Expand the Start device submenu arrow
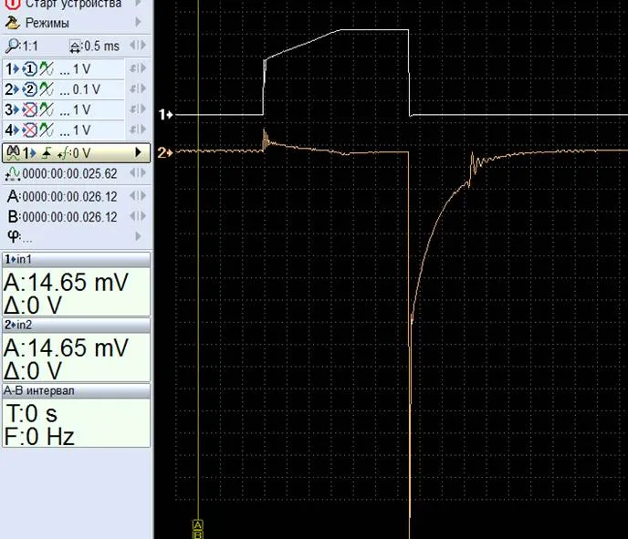 pyautogui.click(x=138, y=5)
